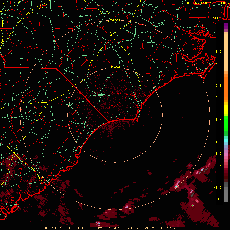Click the 4.2 value on color scale

[218, 108]
